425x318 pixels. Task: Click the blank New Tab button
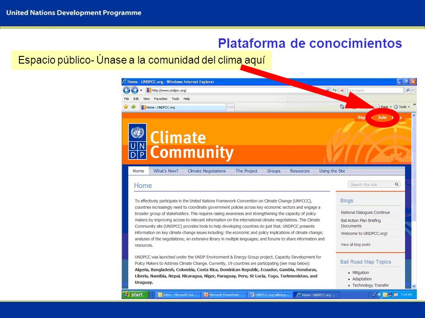[x=231, y=108]
